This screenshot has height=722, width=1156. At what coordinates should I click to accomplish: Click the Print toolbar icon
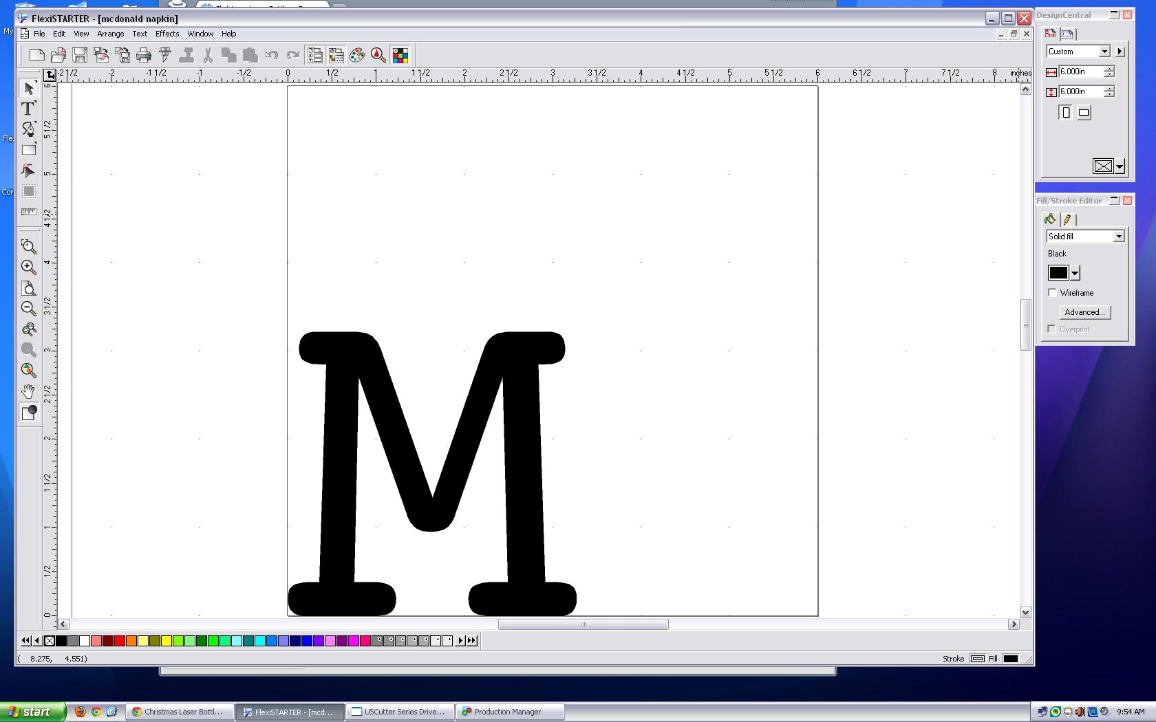(143, 55)
